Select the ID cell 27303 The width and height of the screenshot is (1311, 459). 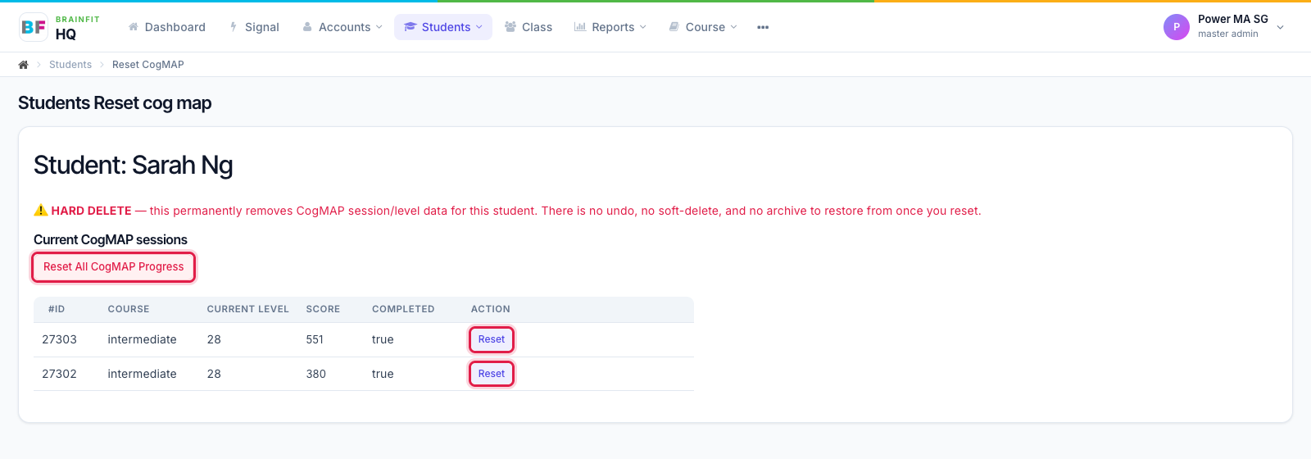[60, 339]
